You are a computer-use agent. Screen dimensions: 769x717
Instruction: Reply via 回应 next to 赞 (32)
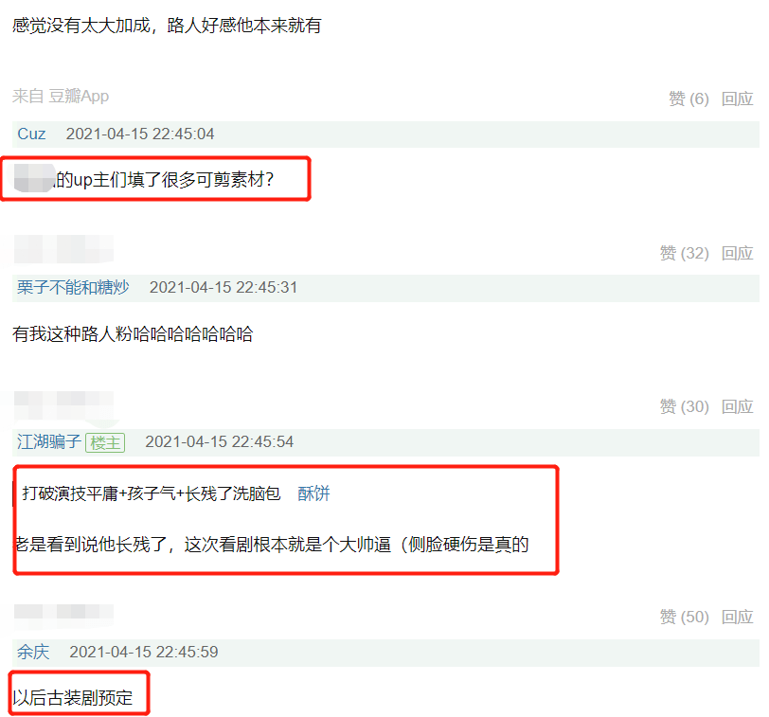[737, 253]
